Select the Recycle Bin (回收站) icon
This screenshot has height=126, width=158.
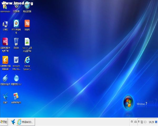(16, 42)
